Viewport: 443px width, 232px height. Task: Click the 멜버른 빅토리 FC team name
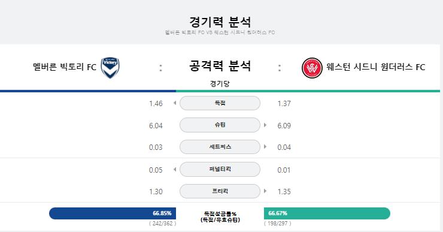coord(65,67)
